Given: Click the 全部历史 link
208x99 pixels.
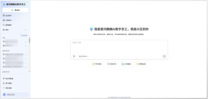Looking at the screenshot, I should pos(24,35).
